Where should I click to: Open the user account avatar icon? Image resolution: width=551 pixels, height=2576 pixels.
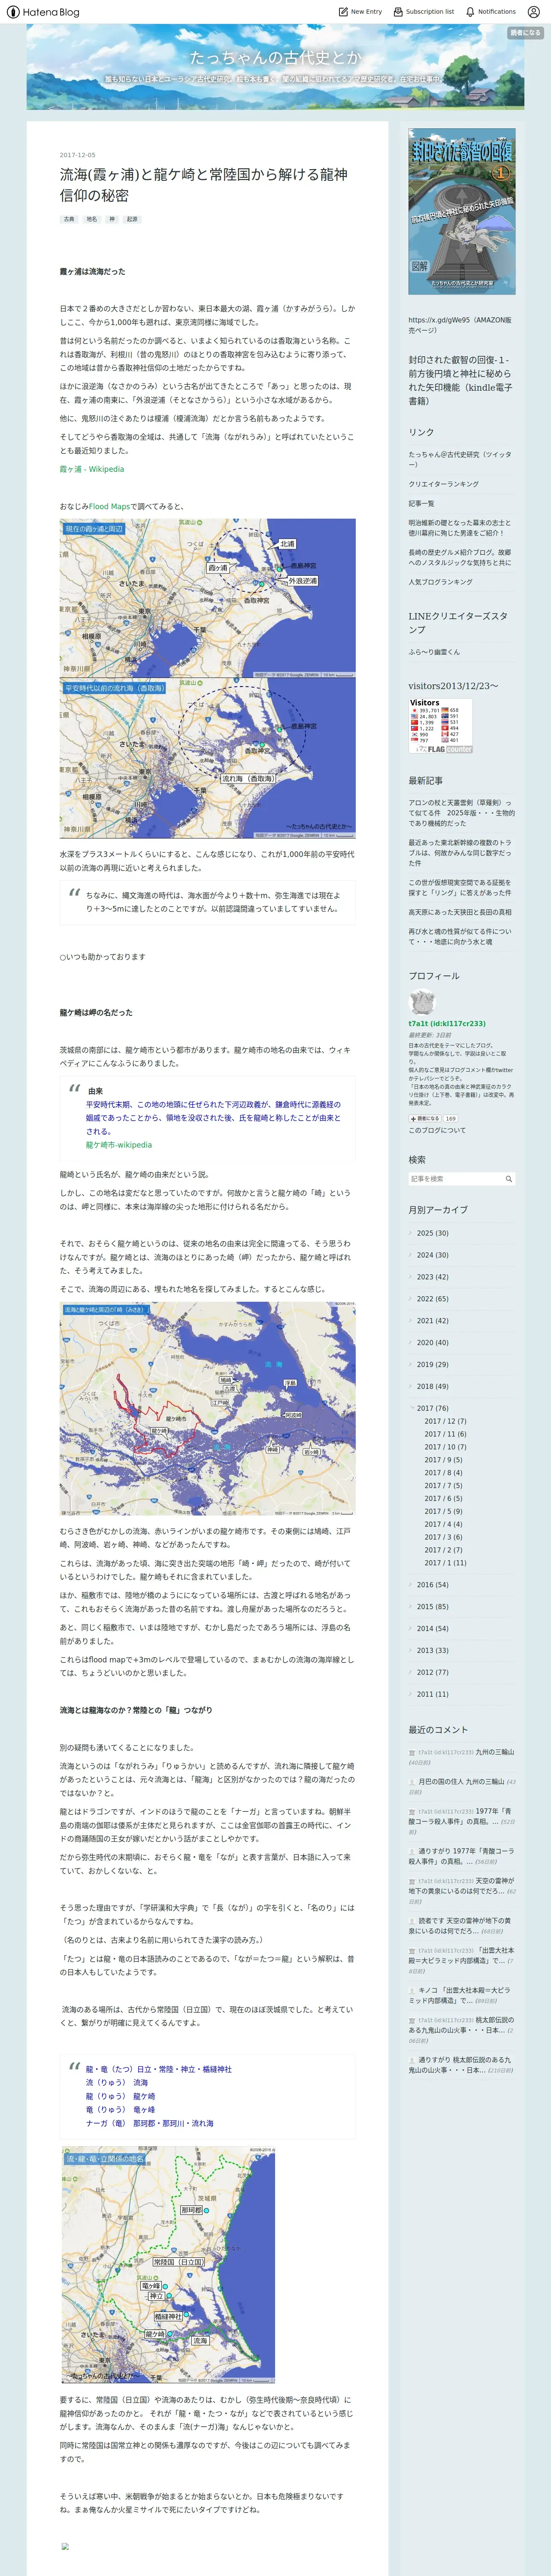click(x=534, y=12)
